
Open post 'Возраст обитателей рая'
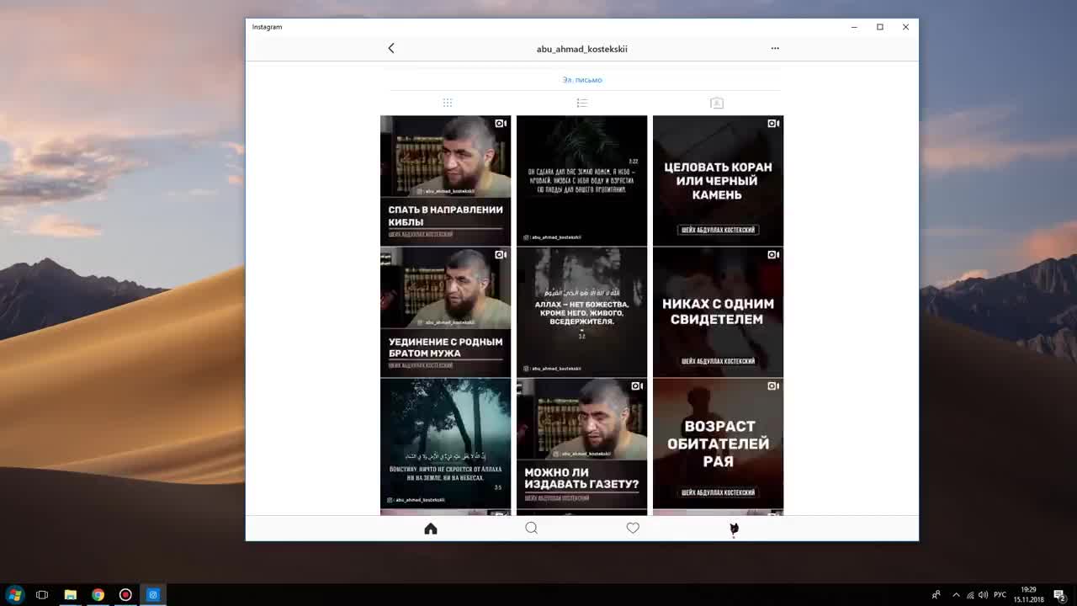718,444
